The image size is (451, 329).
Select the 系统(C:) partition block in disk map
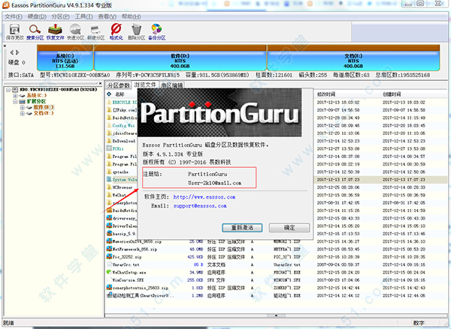point(65,58)
